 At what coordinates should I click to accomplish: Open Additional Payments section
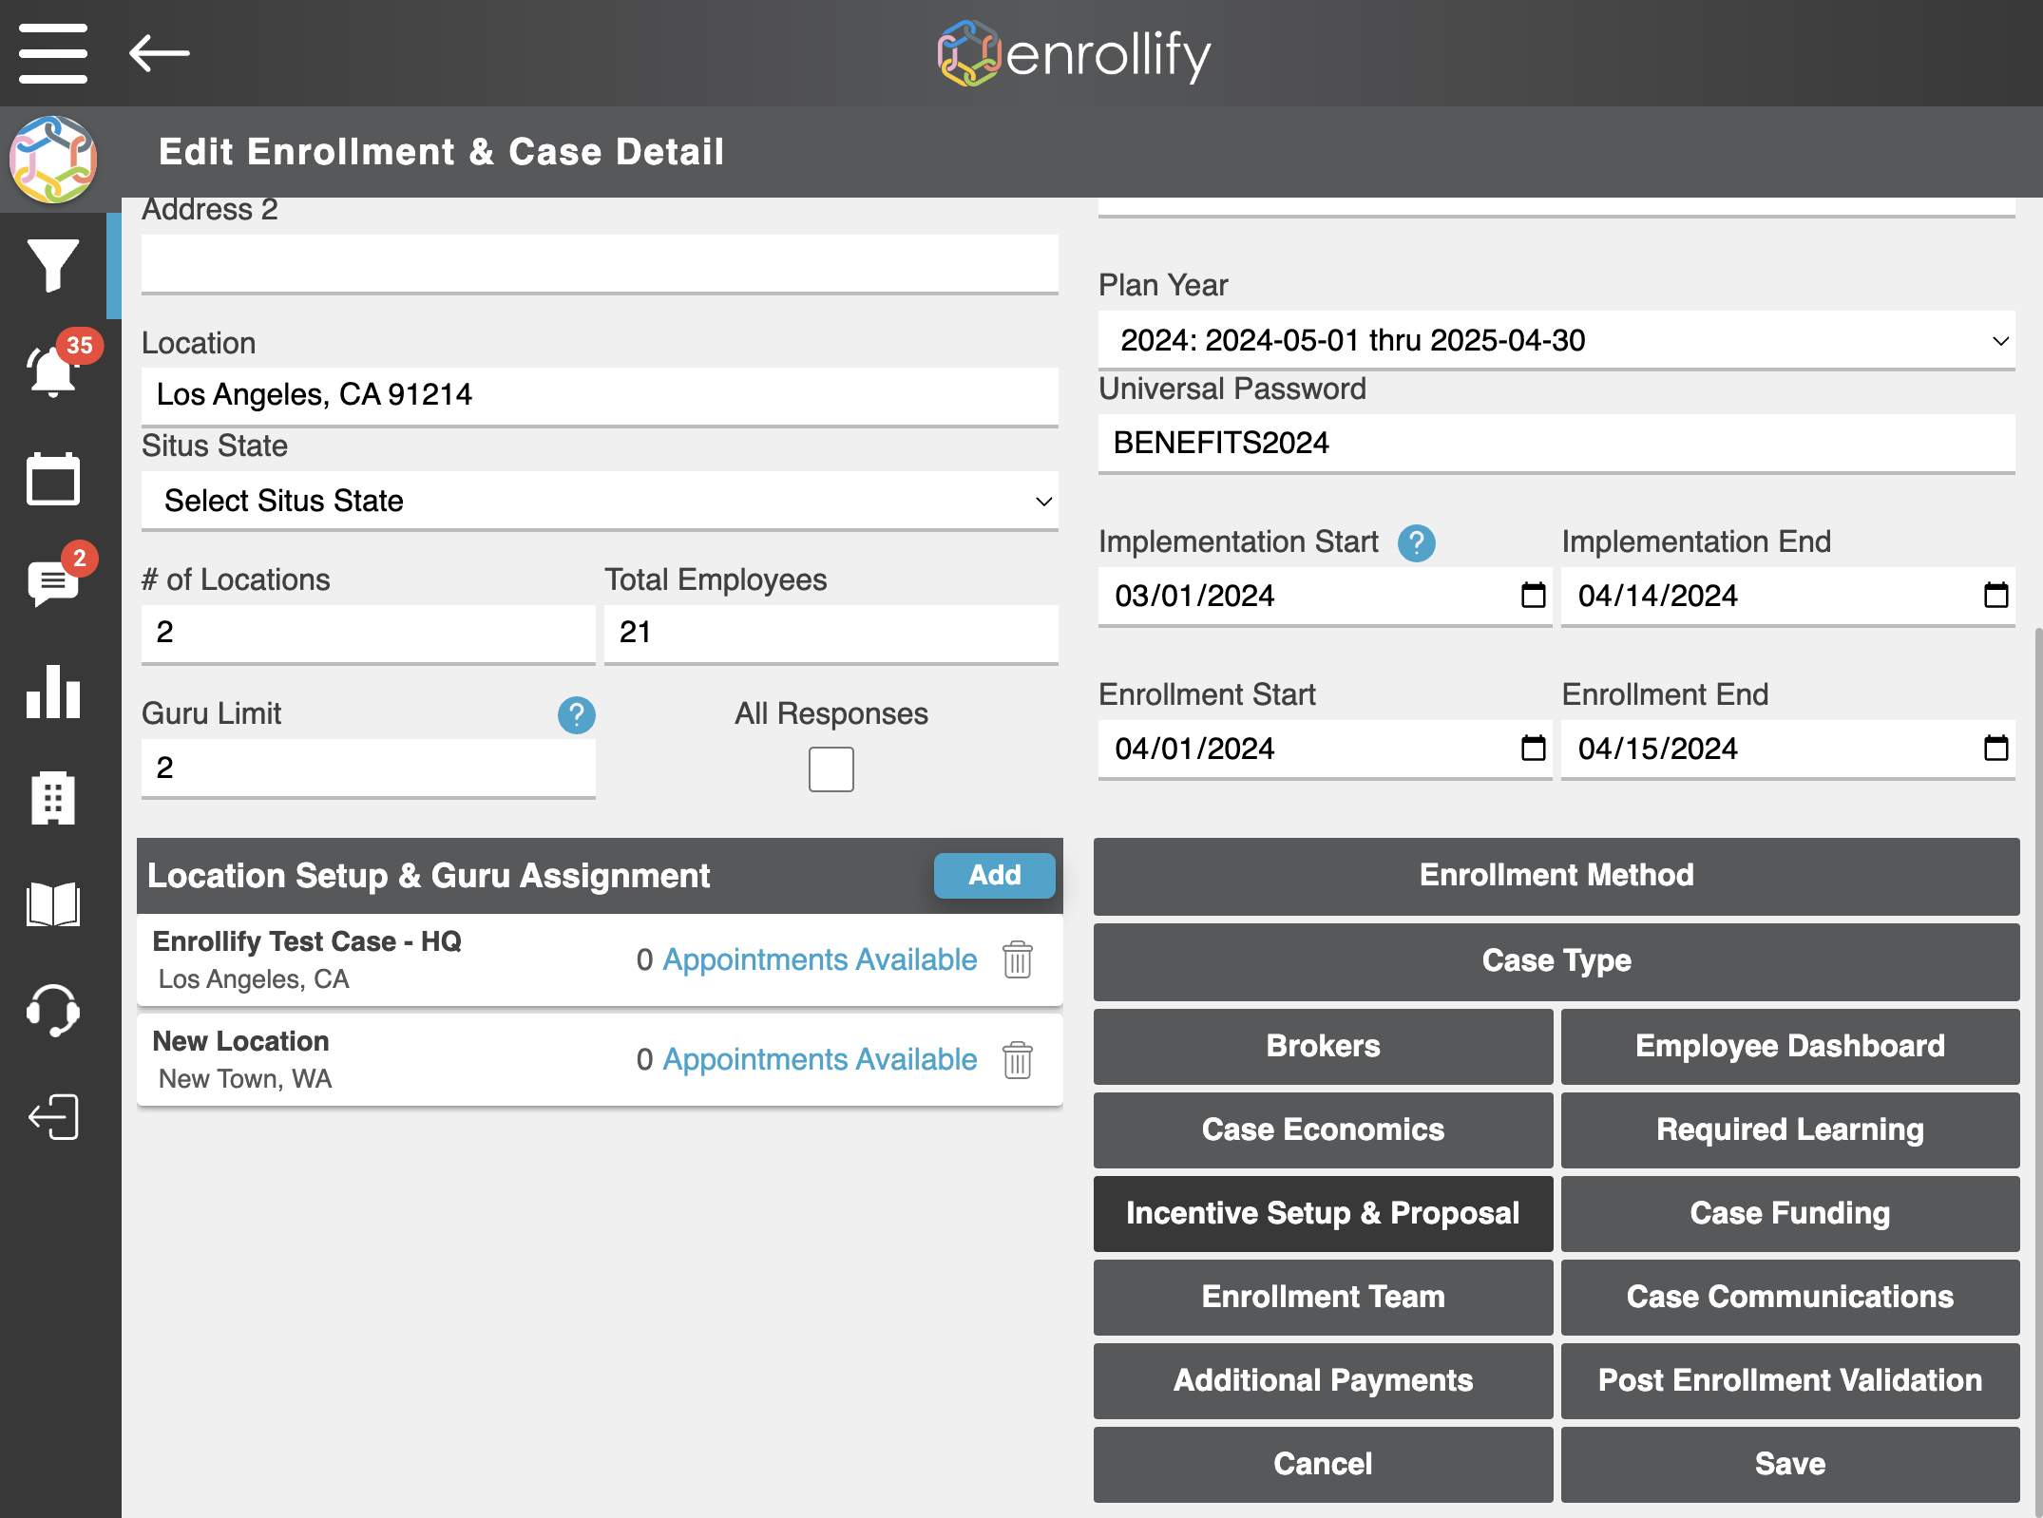pos(1323,1380)
